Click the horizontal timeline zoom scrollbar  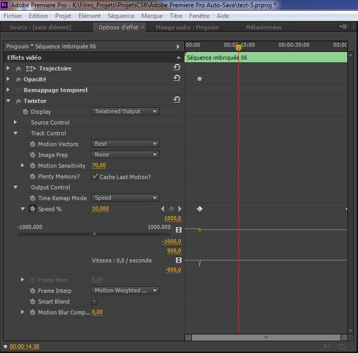point(266,337)
